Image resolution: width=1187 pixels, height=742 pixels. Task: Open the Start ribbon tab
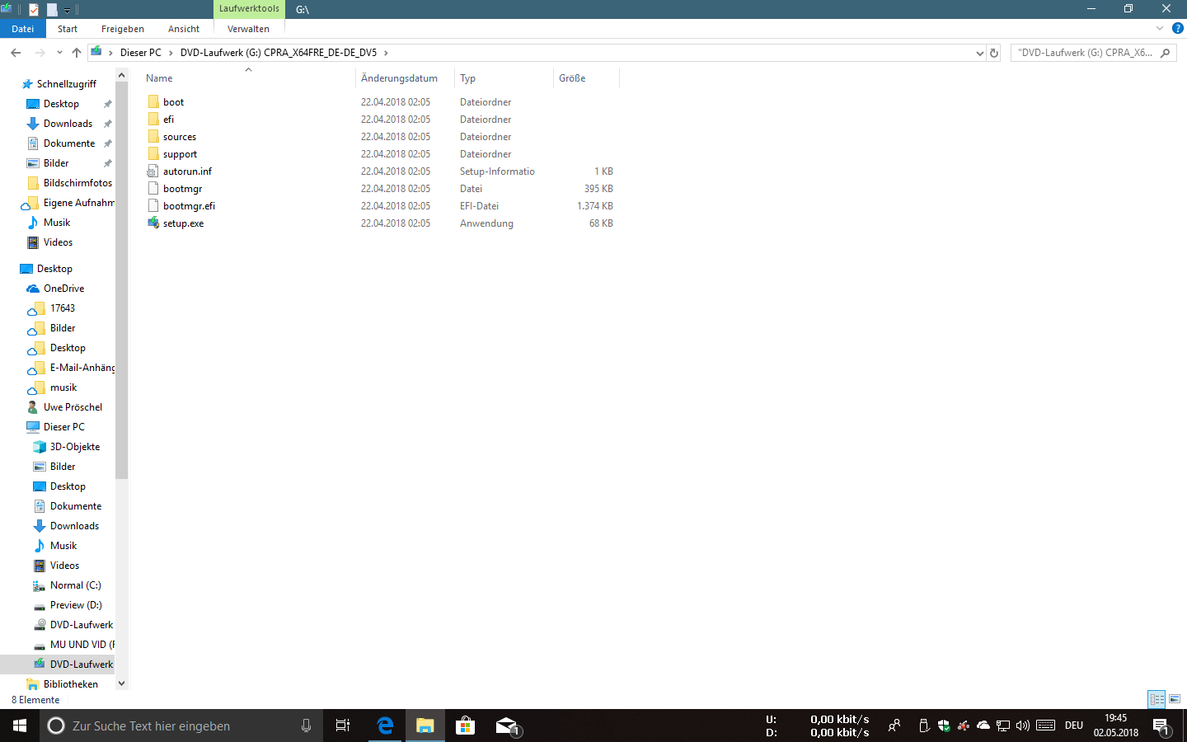(68, 29)
